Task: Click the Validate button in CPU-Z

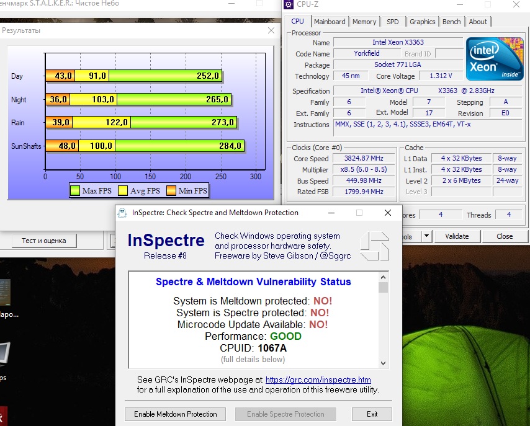Action: click(457, 236)
